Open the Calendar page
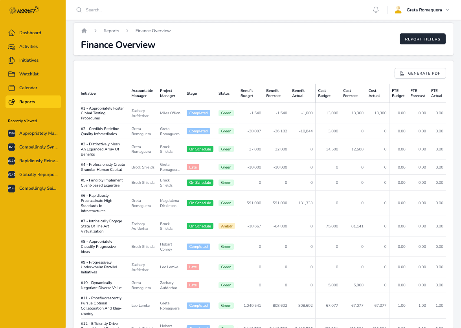Image resolution: width=461 pixels, height=328 pixels. click(x=28, y=88)
